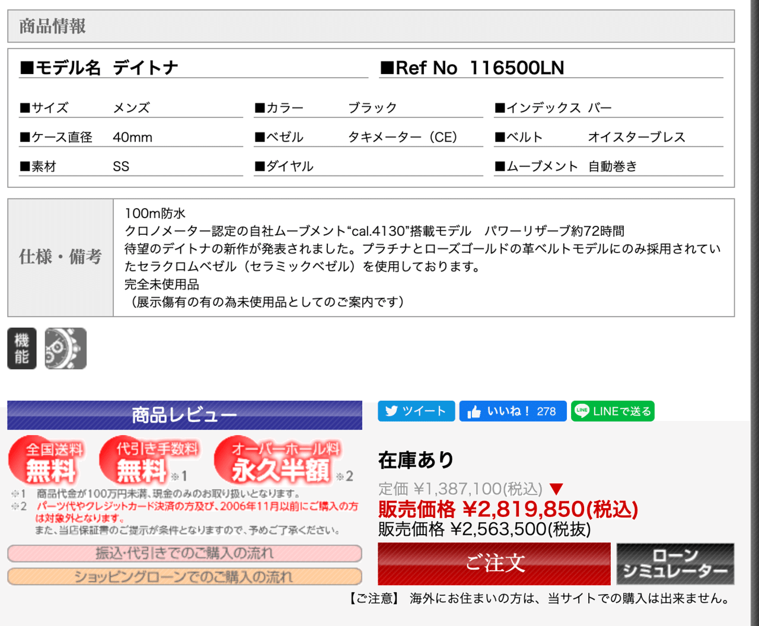This screenshot has width=759, height=626.
Task: Click the モデル名 デイトナ heading
Action: (98, 68)
